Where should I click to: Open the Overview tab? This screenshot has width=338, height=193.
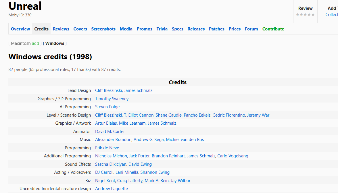pos(20,29)
